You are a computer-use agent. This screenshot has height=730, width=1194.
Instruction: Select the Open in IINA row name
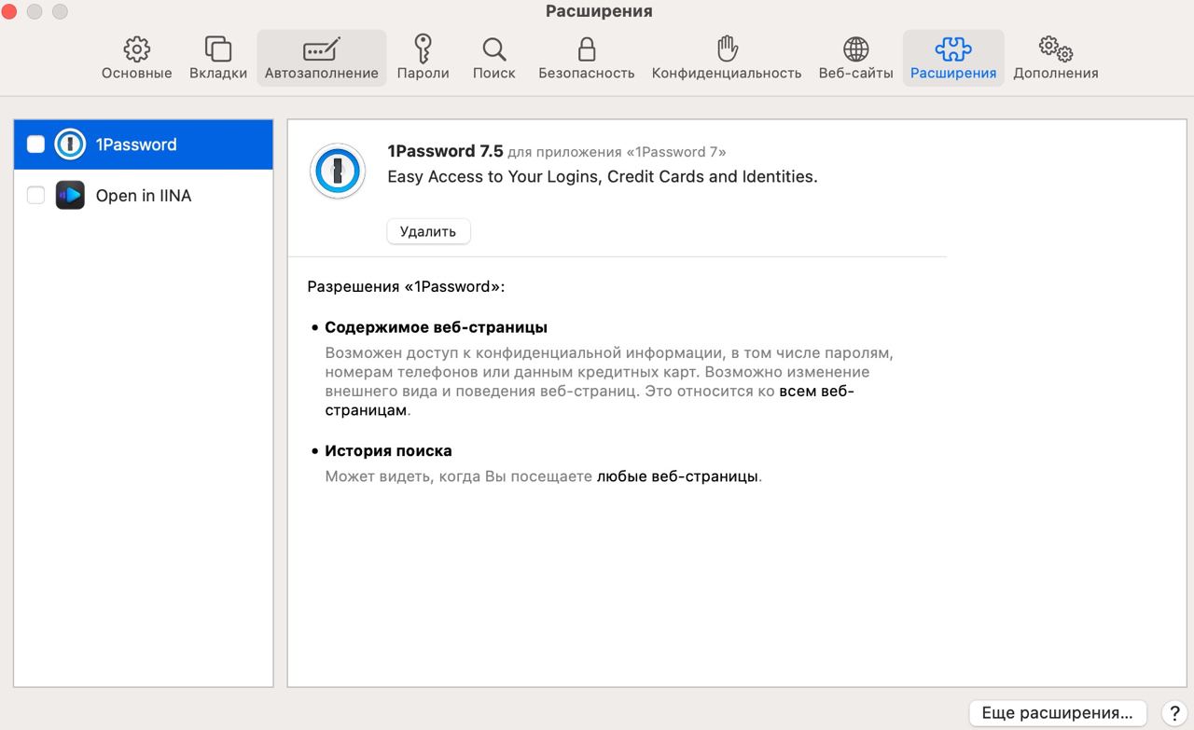tap(144, 196)
